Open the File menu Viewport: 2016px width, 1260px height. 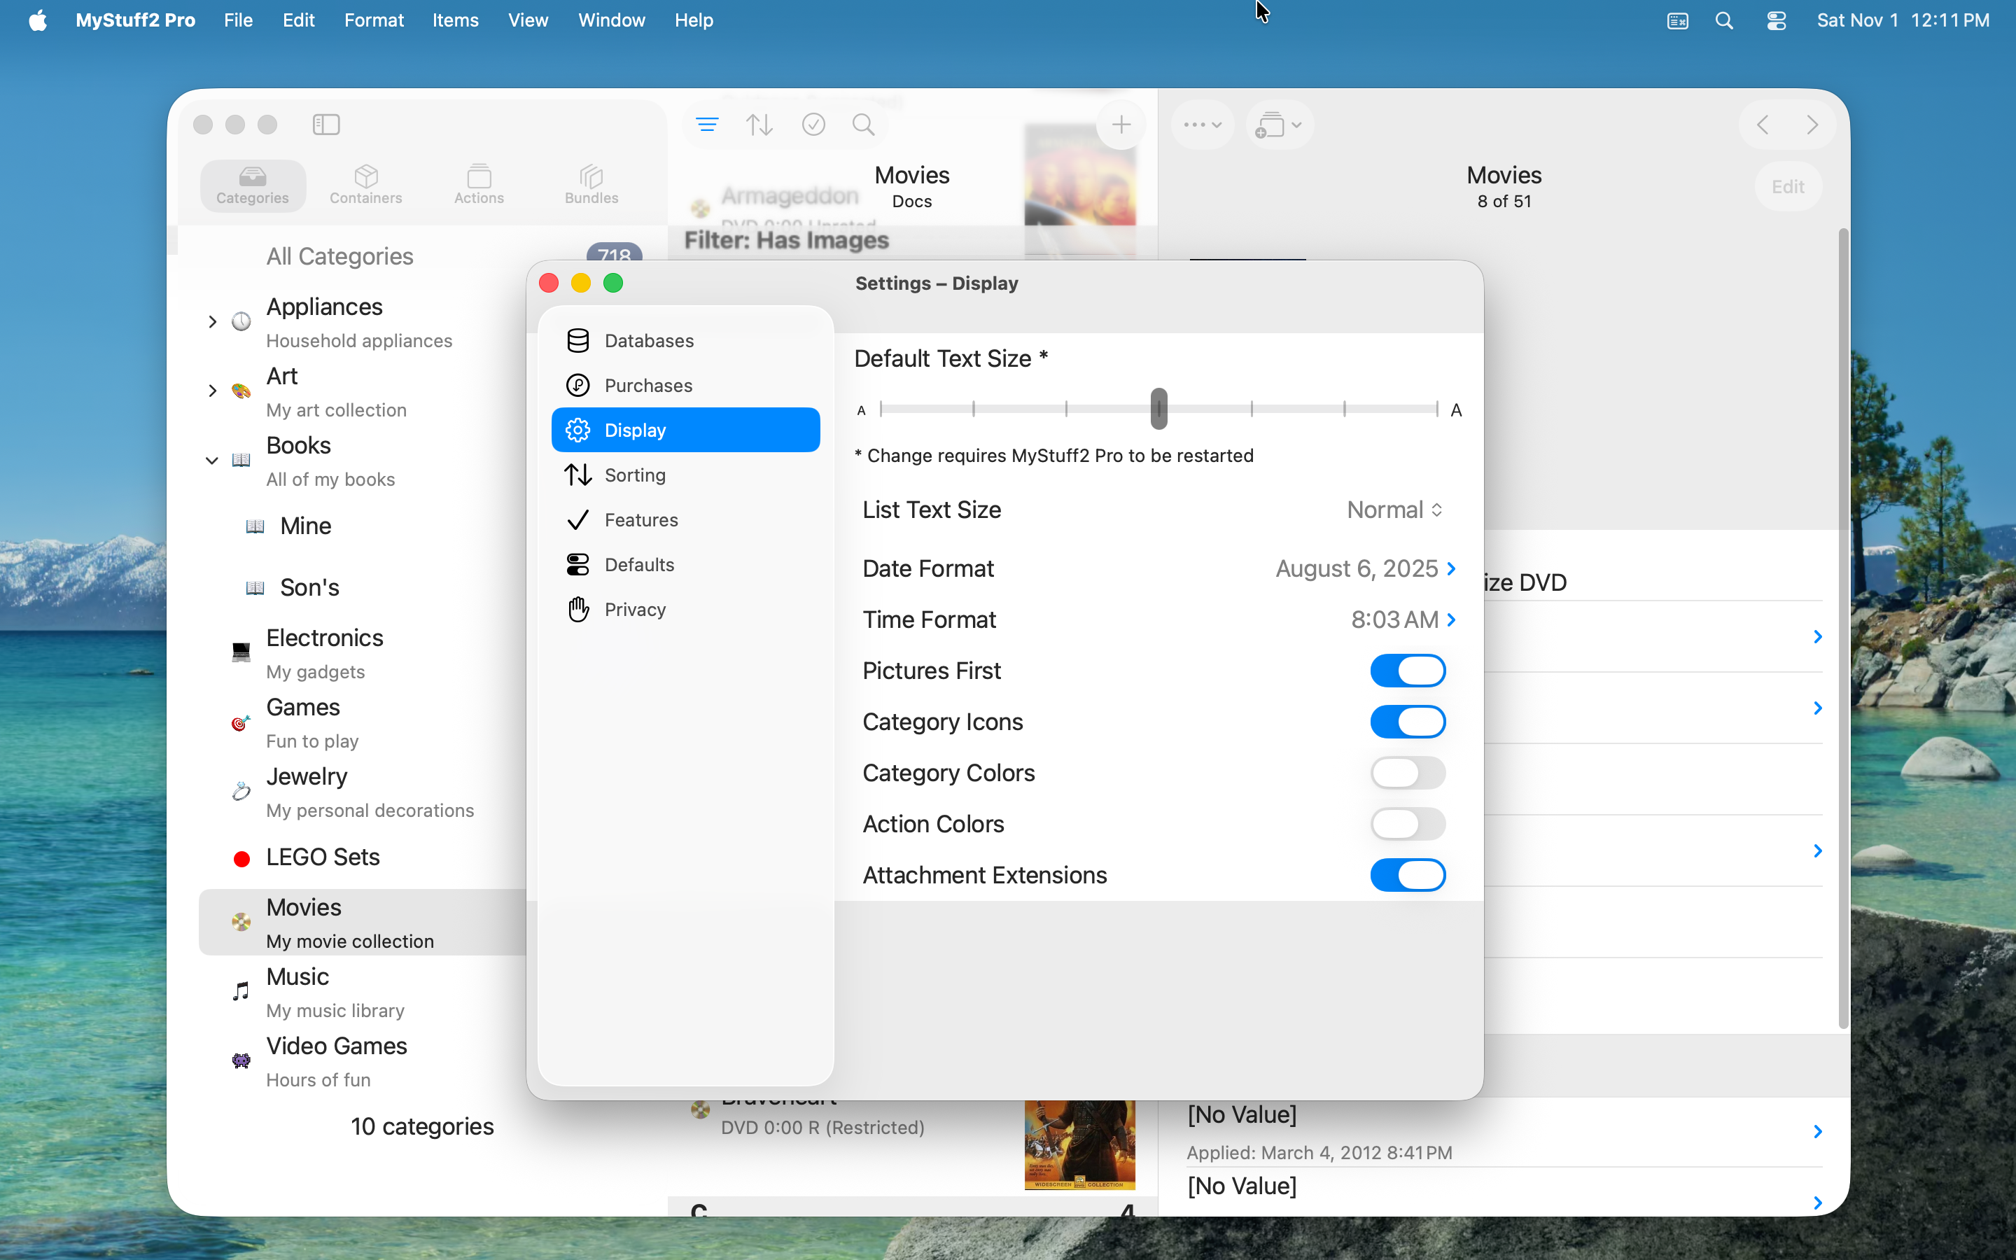click(x=238, y=20)
